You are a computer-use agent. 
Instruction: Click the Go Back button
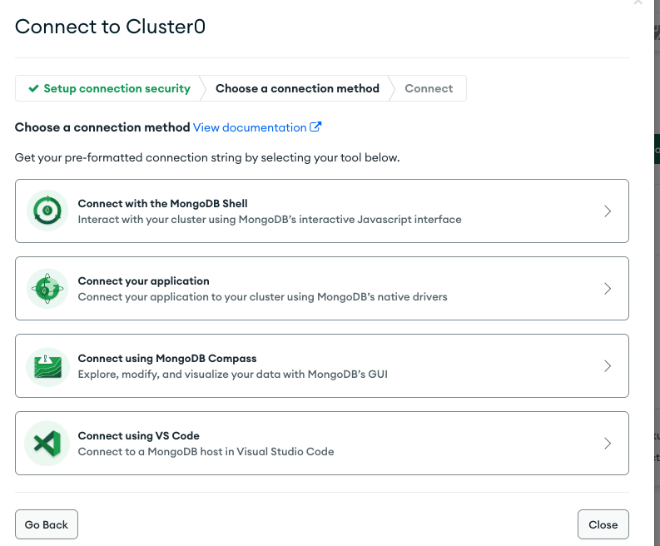pyautogui.click(x=47, y=524)
